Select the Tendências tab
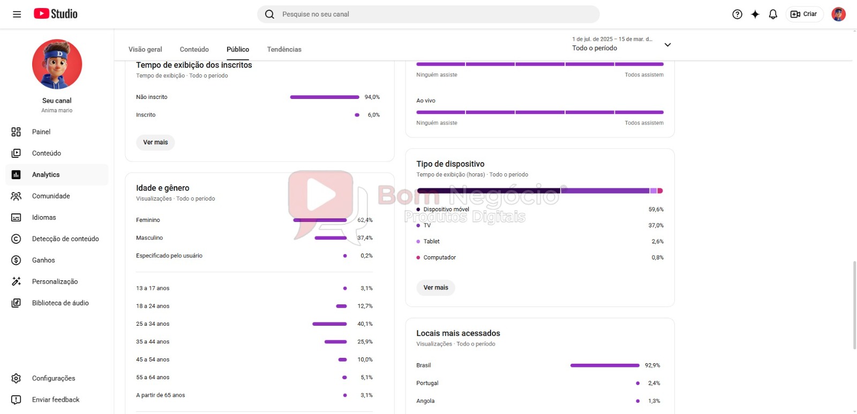Screen dimensions: 857x414 (284, 50)
